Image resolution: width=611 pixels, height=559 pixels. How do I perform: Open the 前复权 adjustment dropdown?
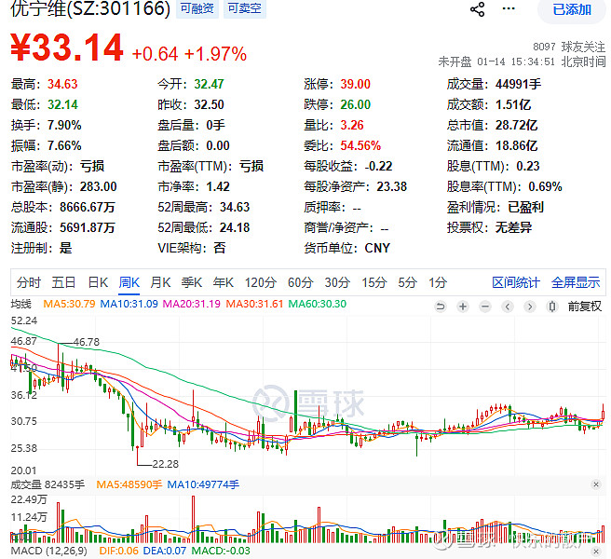(x=585, y=307)
